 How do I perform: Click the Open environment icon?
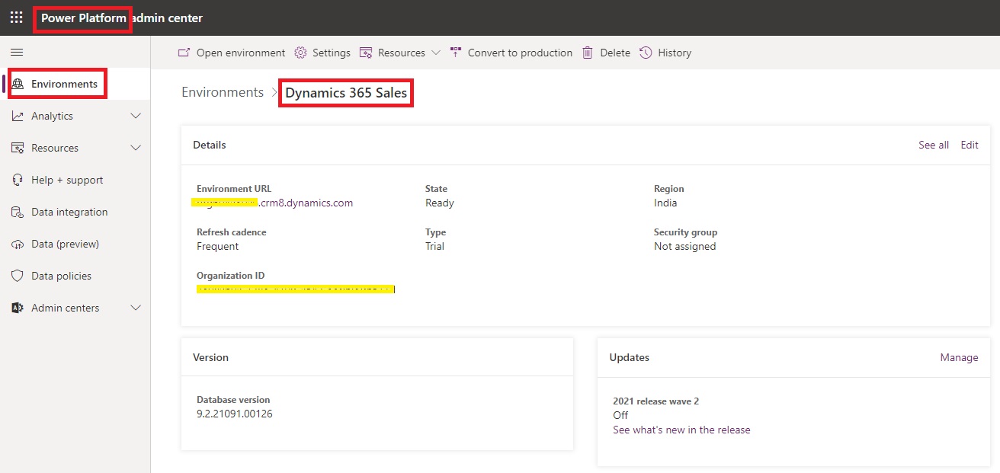pyautogui.click(x=184, y=53)
